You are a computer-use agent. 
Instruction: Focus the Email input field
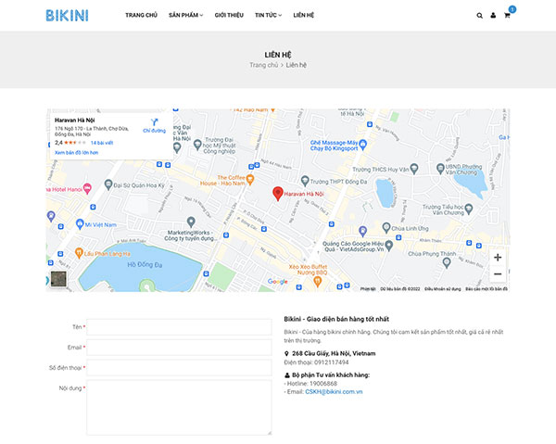tap(179, 348)
